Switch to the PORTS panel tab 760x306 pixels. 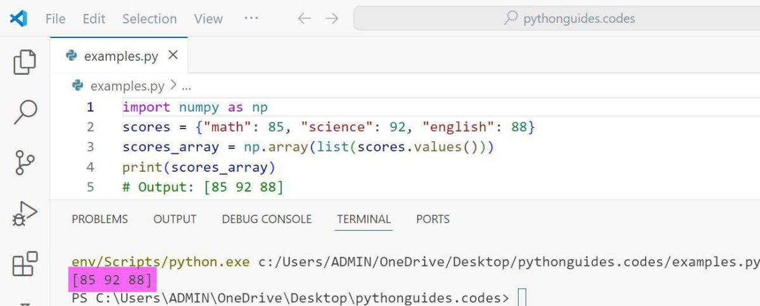[x=433, y=219]
